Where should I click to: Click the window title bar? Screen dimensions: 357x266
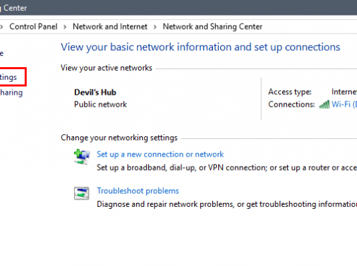(x=178, y=7)
